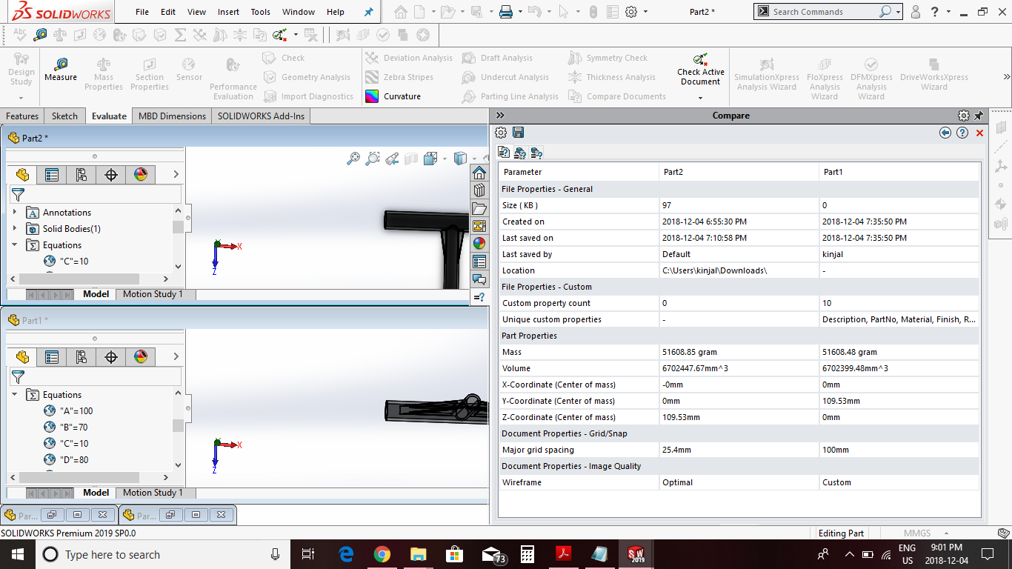Click in Search Commands field
The width and height of the screenshot is (1012, 569).
(x=822, y=12)
